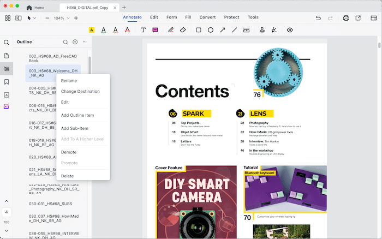Select the yellow highlight text tool
This screenshot has width=382, height=239.
92,30
